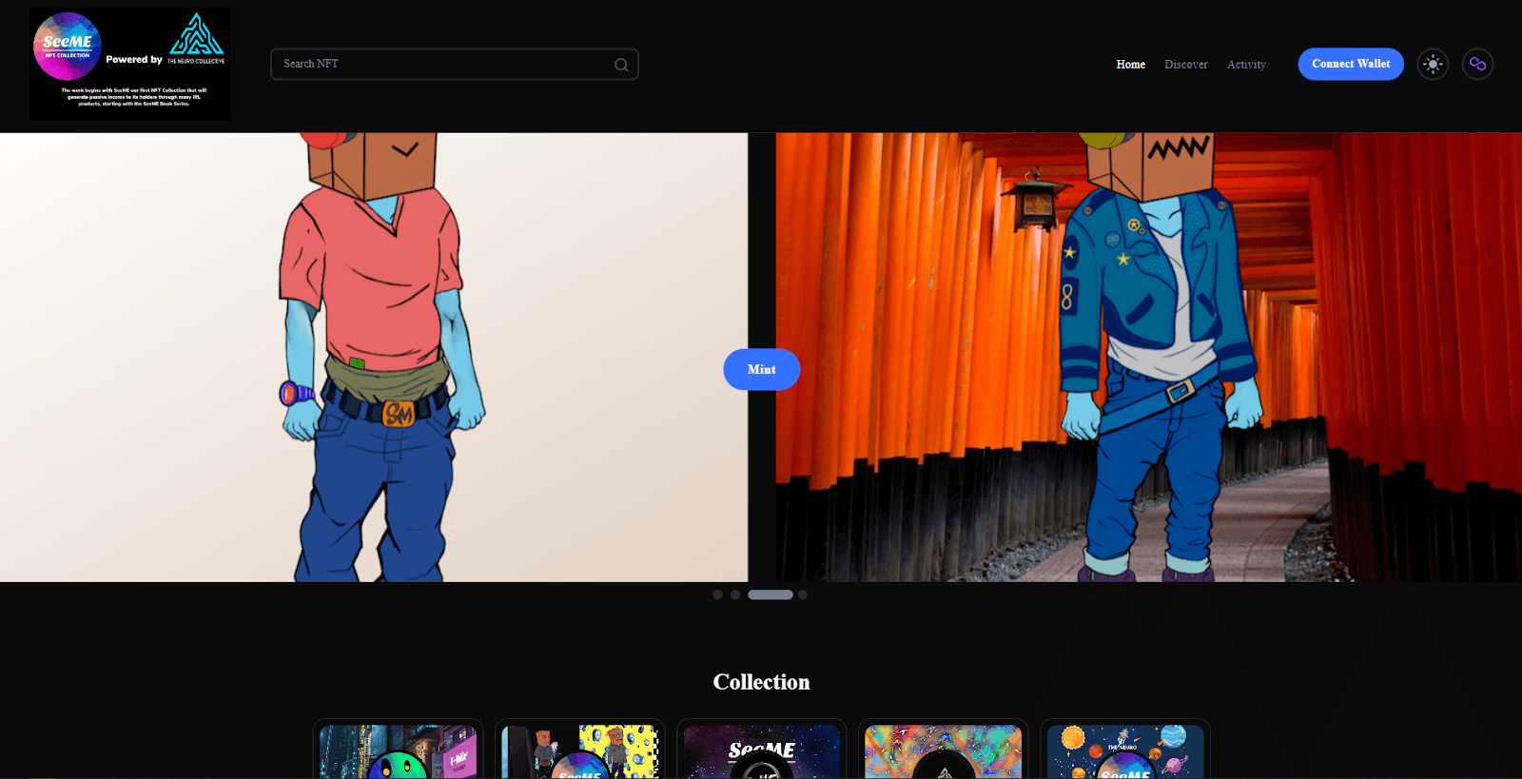
Task: Switch to the last carousel slide dot
Action: point(803,594)
